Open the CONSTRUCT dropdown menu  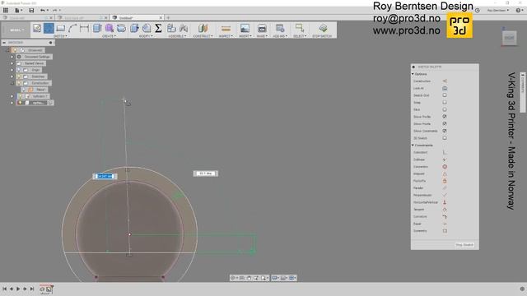[203, 36]
